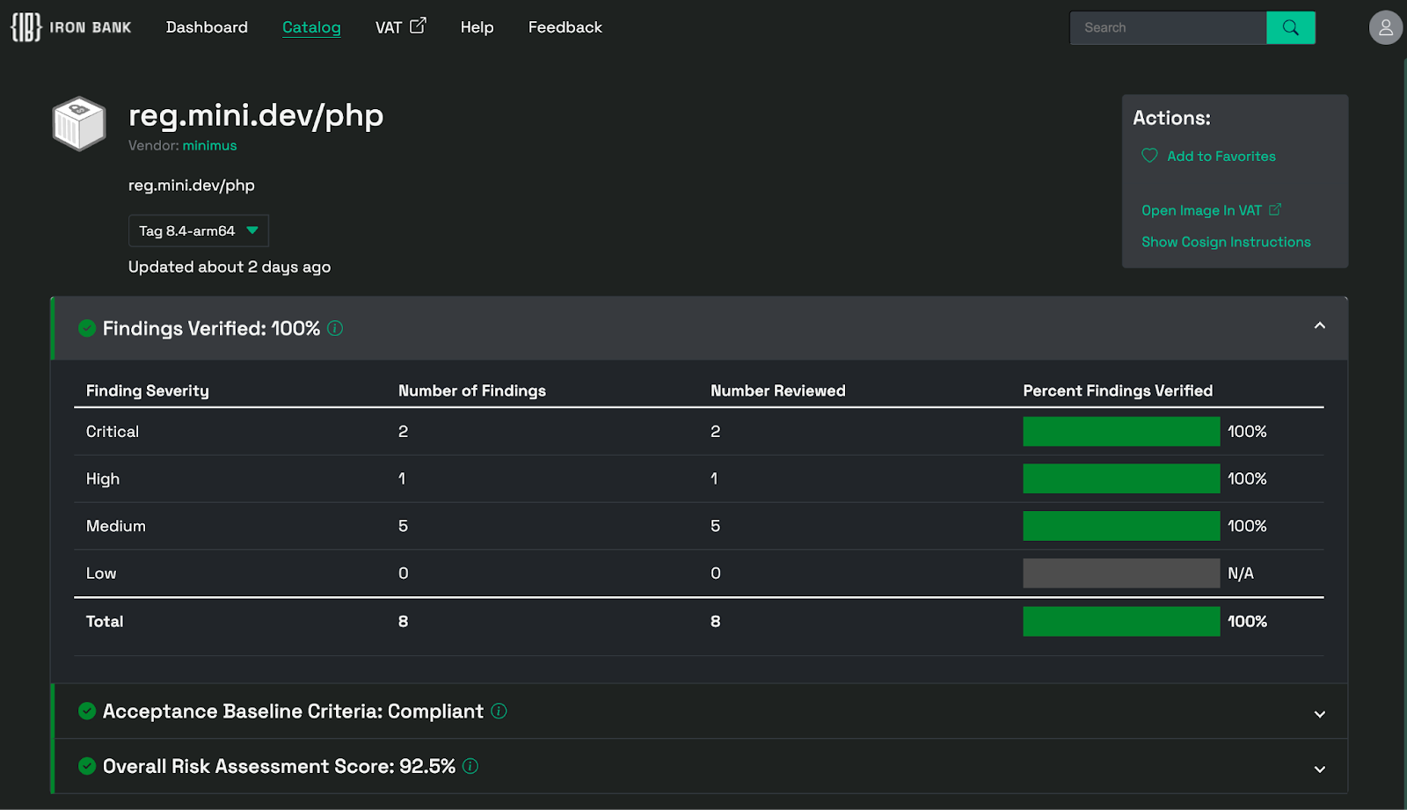Click the search magnifier button
This screenshot has height=810, width=1407.
coord(1290,27)
